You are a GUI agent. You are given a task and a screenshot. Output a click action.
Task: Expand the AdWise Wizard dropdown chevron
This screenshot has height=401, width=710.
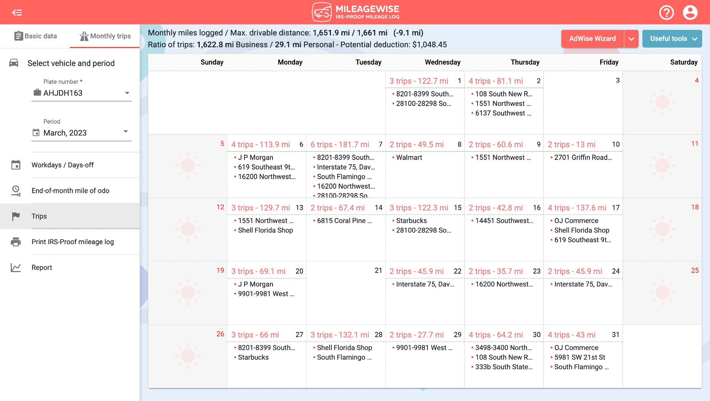pos(631,39)
